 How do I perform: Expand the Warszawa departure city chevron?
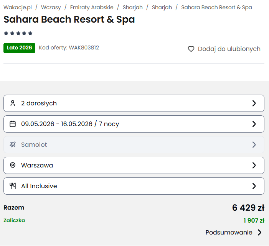pyautogui.click(x=254, y=165)
